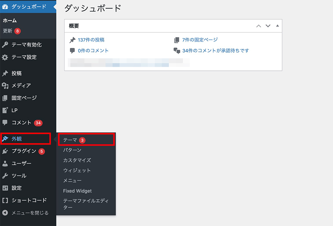Open the 34件のコメントが承認待ちです link
Image resolution: width=333 pixels, height=226 pixels.
tap(215, 51)
